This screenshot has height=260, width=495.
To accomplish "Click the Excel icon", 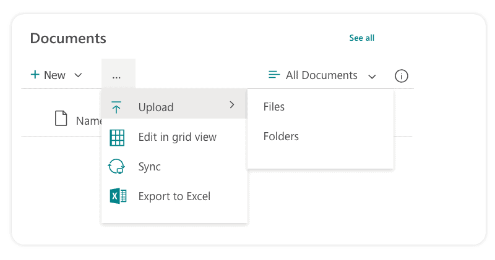I will (118, 196).
